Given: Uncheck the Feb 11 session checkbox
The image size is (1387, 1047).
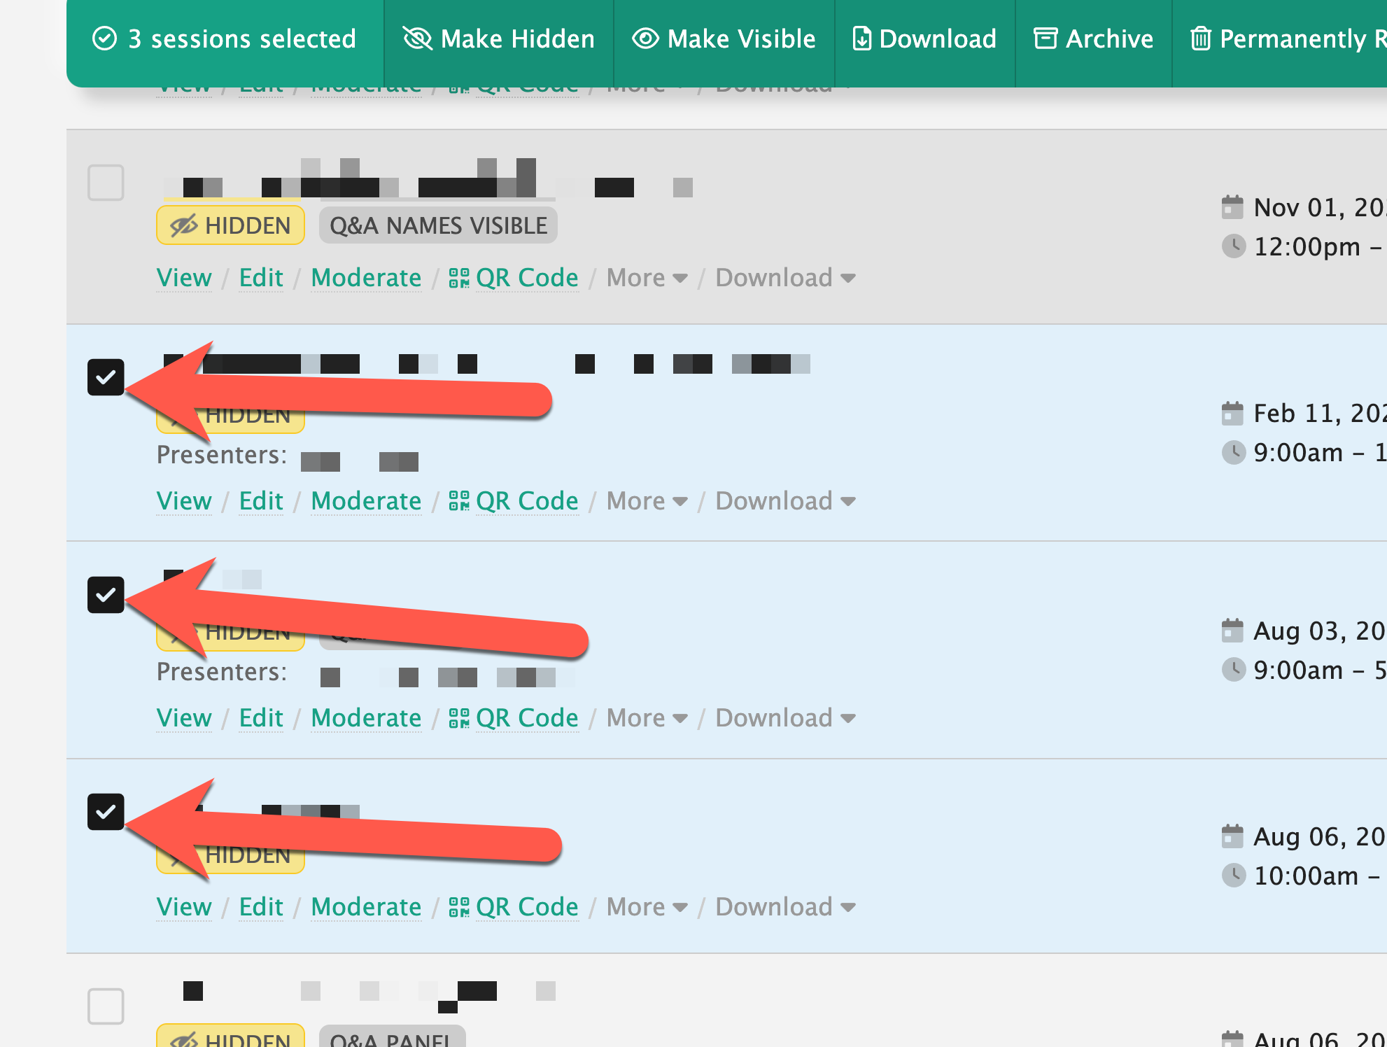Looking at the screenshot, I should click(x=106, y=377).
